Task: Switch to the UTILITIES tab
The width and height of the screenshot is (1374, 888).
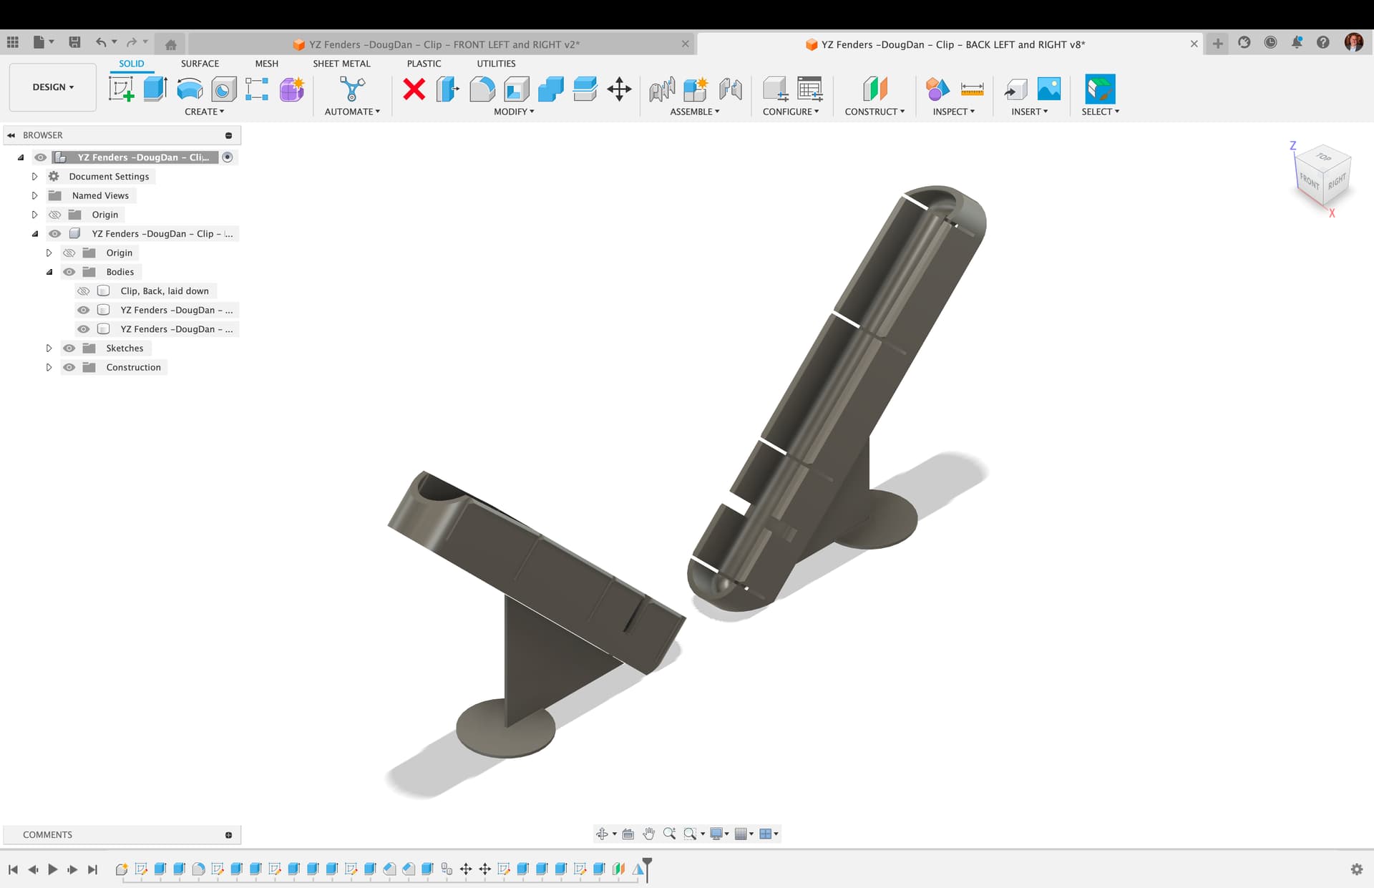Action: (x=496, y=64)
